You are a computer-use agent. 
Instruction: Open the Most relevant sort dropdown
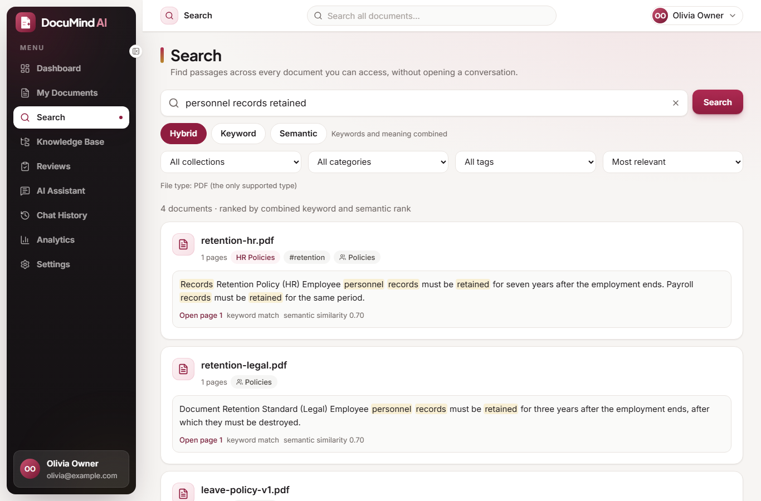(673, 162)
